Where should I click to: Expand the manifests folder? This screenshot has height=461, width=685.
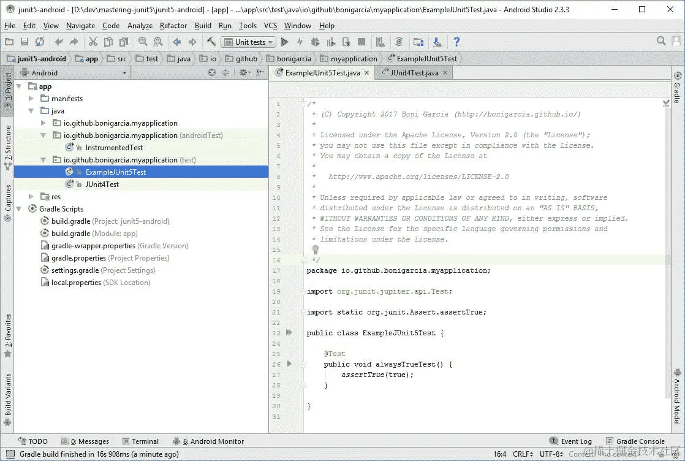point(31,99)
